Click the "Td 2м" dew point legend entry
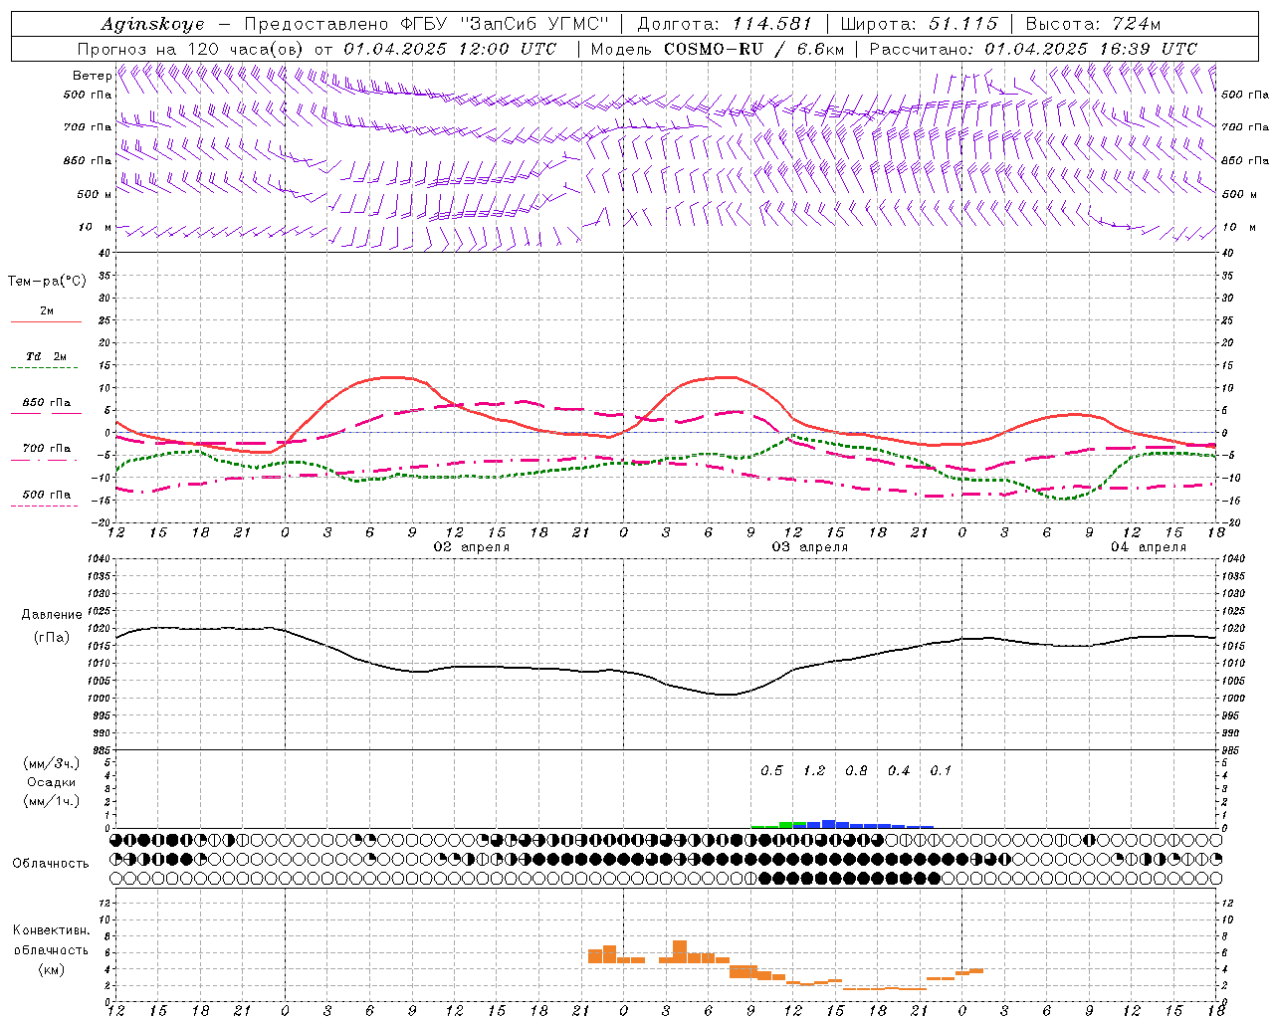 click(x=46, y=356)
